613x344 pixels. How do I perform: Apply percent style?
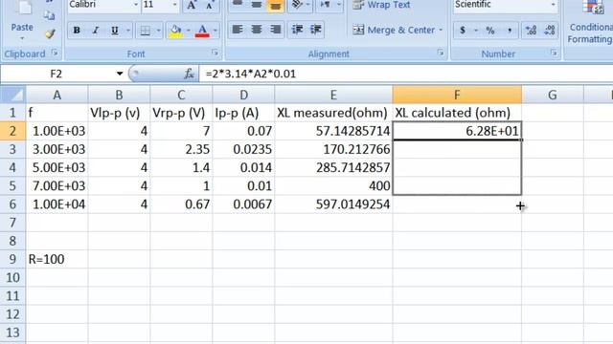click(x=490, y=31)
